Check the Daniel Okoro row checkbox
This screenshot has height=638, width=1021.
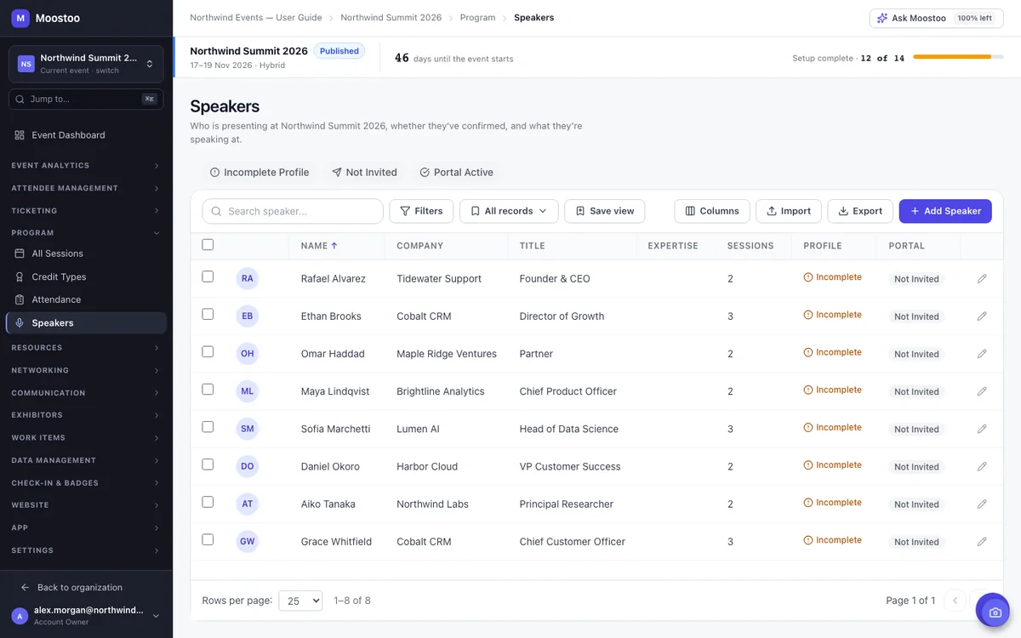pyautogui.click(x=208, y=464)
